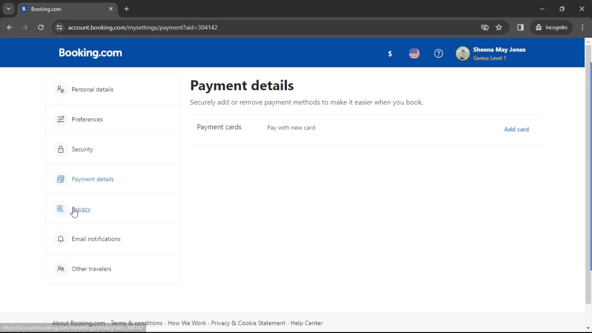Viewport: 592px width, 333px height.
Task: Open the tab search dropdown arrow
Action: click(x=9, y=9)
